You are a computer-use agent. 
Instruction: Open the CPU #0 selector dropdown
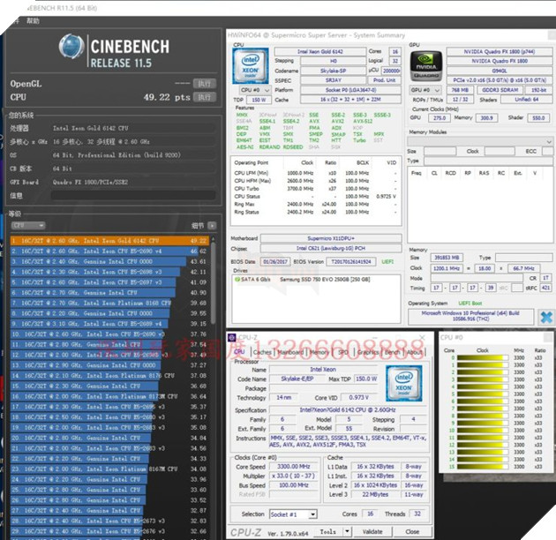coord(254,90)
